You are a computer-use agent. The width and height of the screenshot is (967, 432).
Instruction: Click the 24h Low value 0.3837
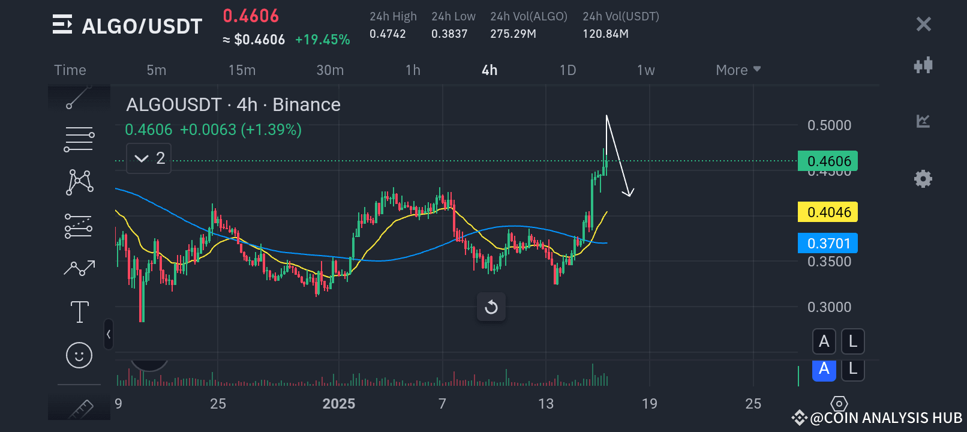tap(449, 34)
